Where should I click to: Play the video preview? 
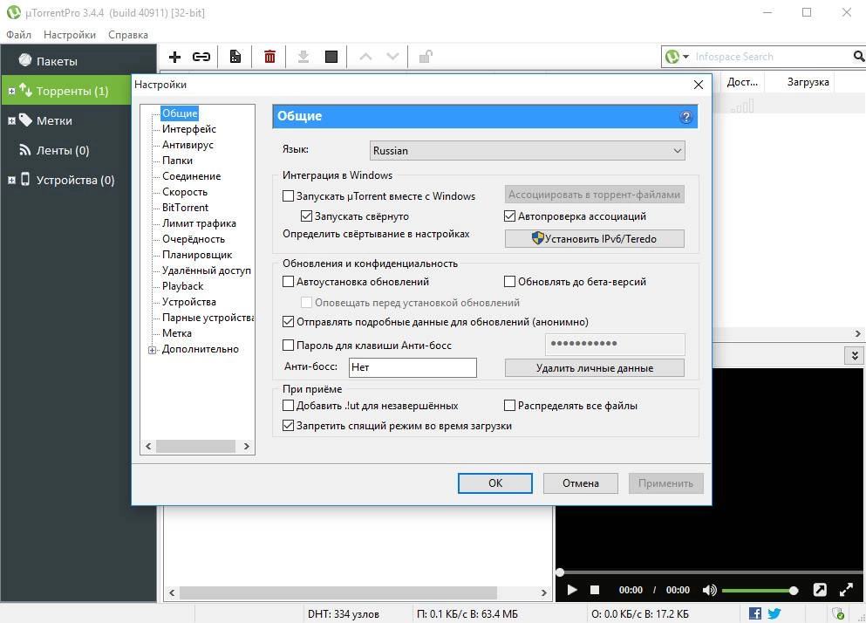(571, 590)
